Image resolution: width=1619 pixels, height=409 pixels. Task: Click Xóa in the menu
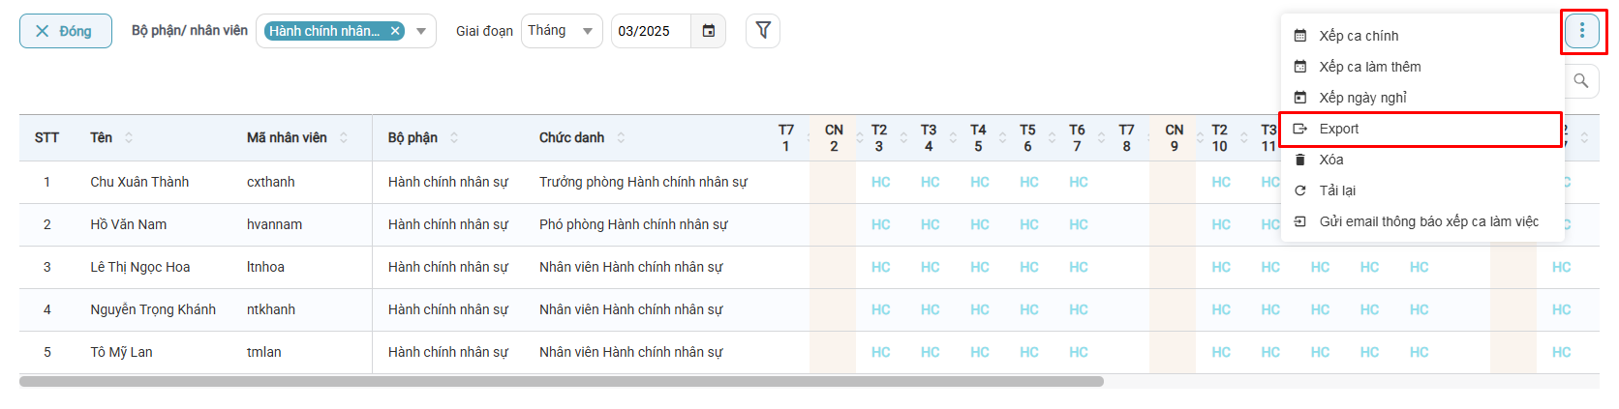[1331, 160]
